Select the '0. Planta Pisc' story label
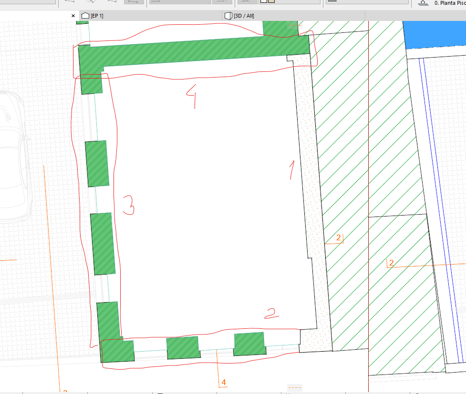Screen dimensions: 466x394 pos(450,3)
